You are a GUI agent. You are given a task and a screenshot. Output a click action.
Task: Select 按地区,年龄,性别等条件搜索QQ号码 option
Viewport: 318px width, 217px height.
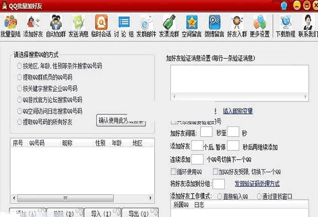[19, 66]
